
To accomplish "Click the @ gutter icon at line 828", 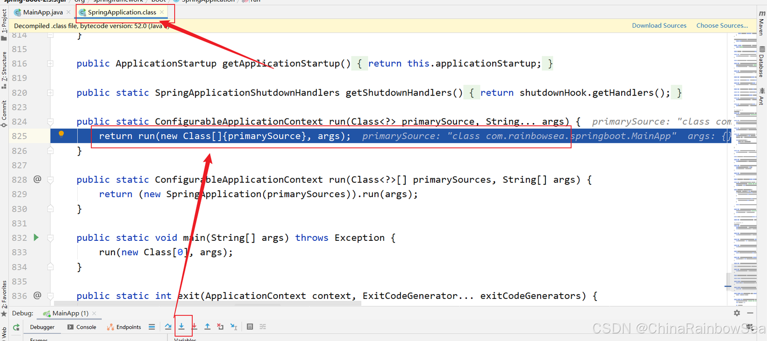I will point(37,179).
